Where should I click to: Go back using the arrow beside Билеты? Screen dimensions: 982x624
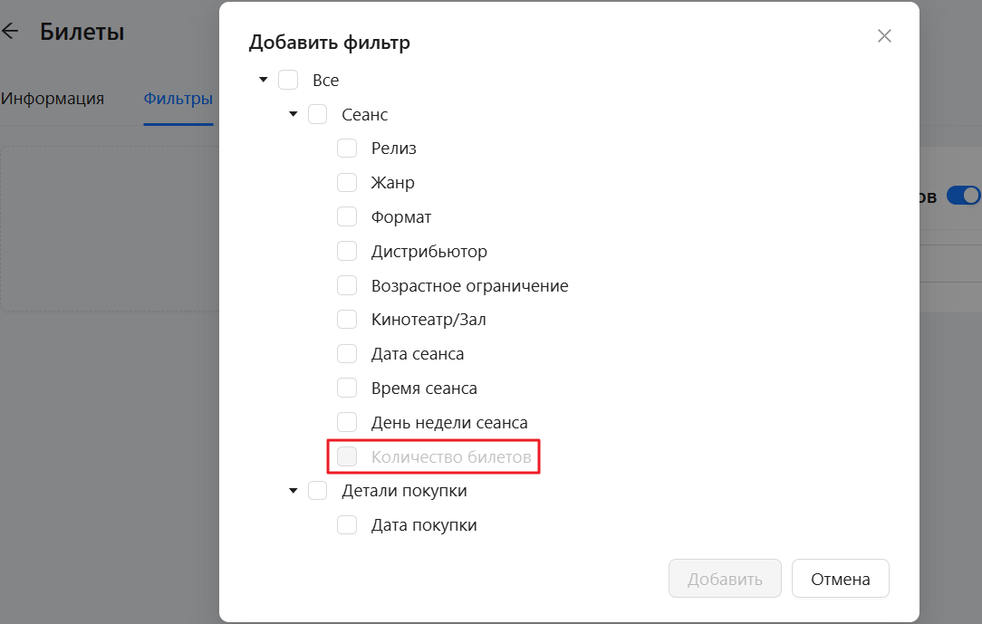pos(10,31)
